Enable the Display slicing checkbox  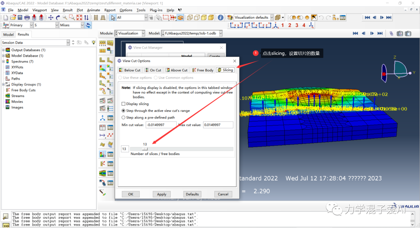124,104
